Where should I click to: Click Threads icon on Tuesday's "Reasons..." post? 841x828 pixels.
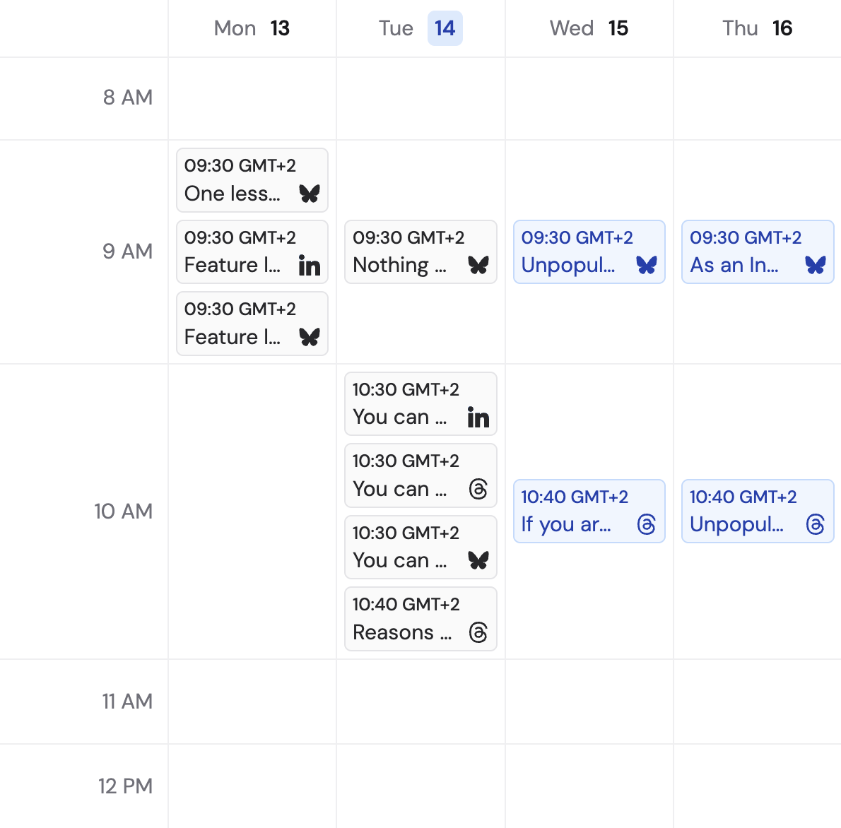(x=478, y=632)
